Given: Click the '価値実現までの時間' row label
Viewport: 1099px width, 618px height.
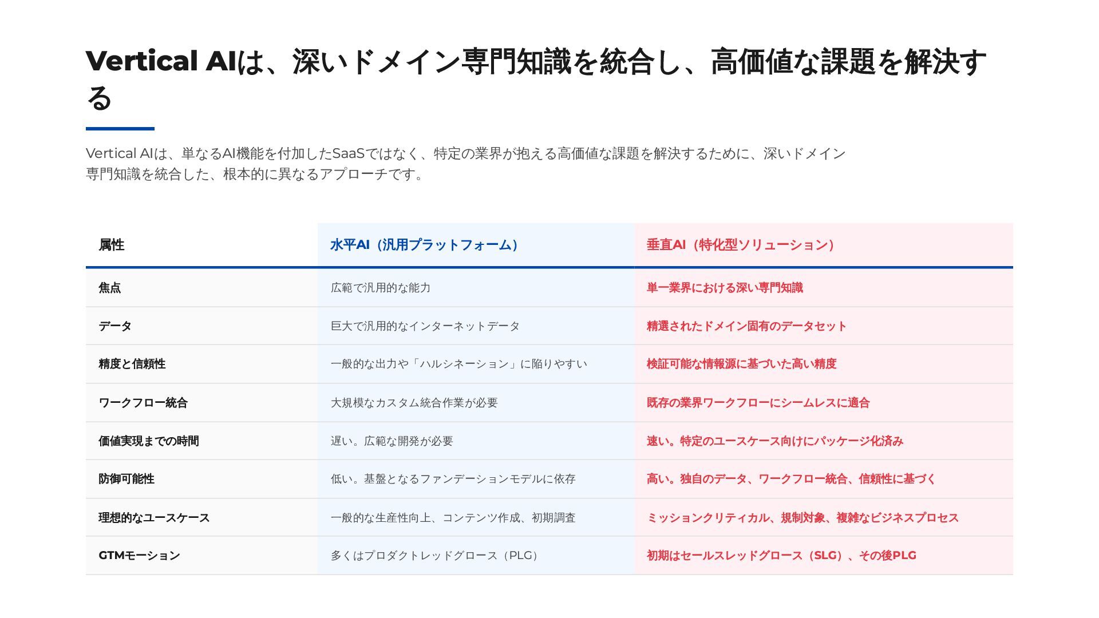Looking at the screenshot, I should click(149, 441).
